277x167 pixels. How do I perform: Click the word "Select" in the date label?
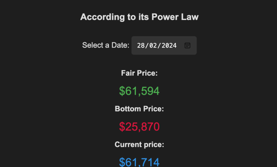(x=92, y=45)
